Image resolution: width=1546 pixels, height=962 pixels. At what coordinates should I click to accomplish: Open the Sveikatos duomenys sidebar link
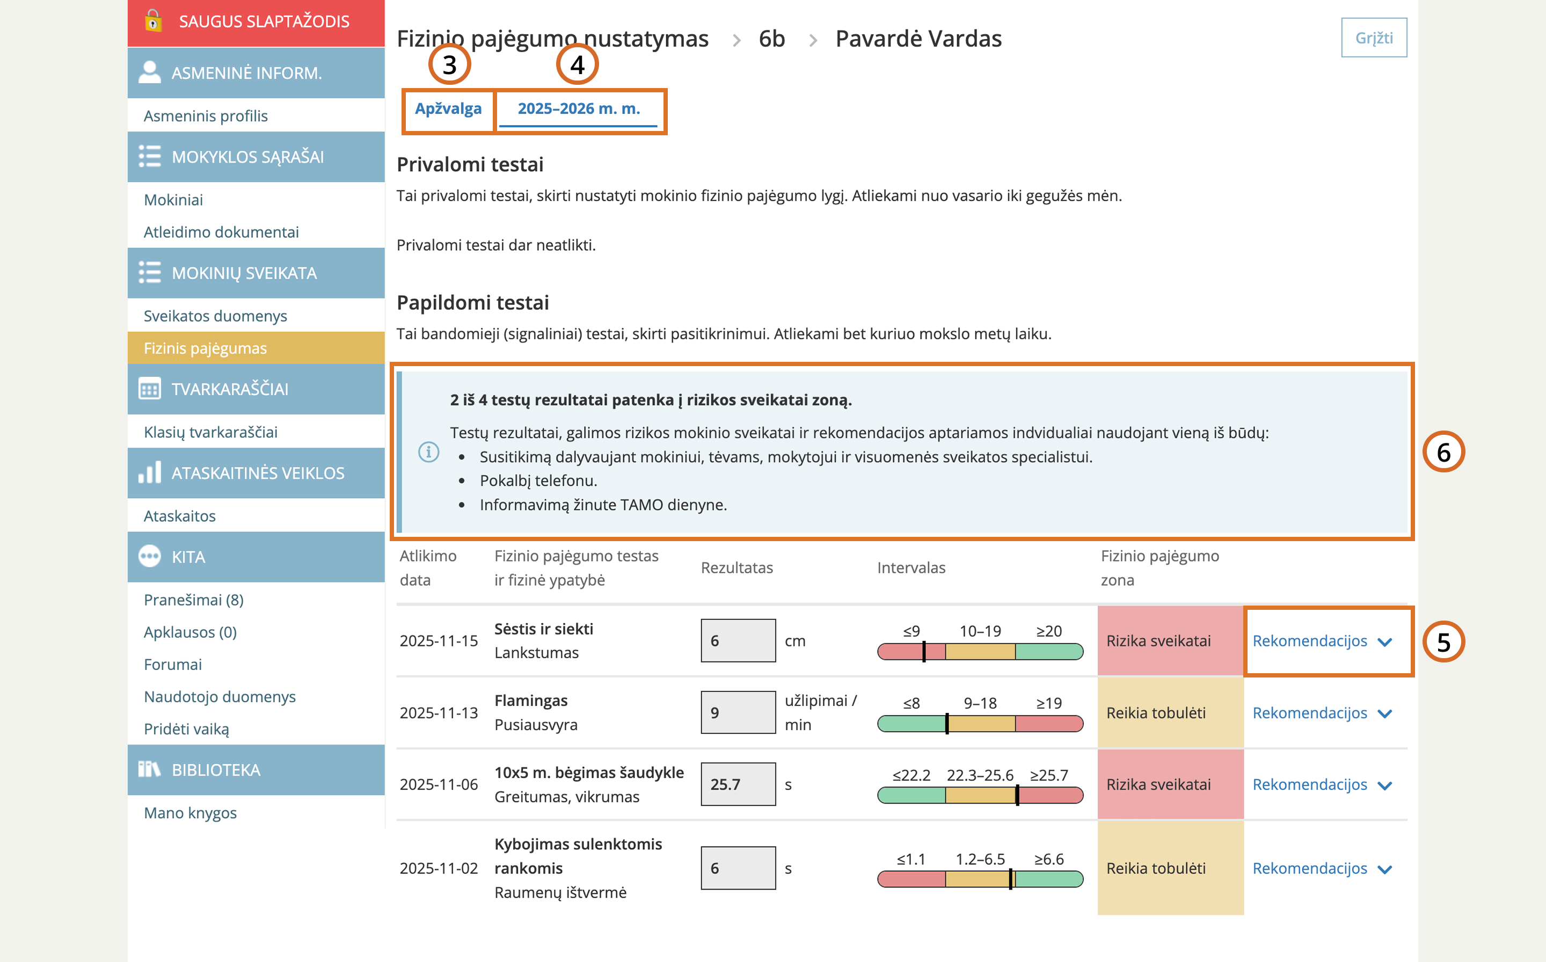point(215,316)
